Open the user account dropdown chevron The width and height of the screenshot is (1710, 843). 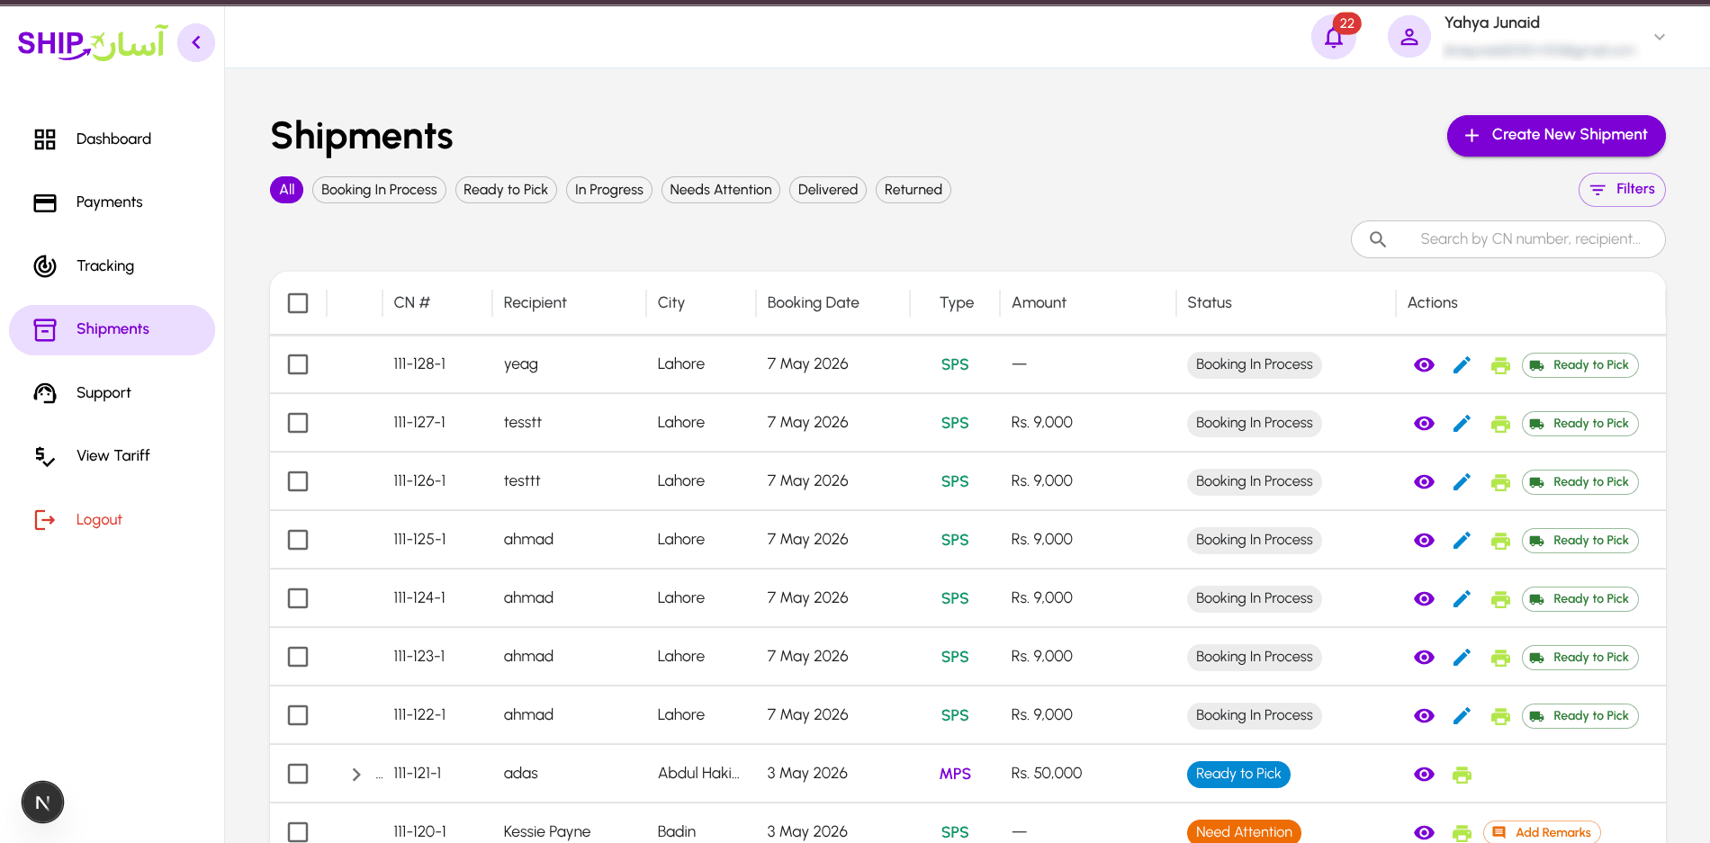(x=1660, y=37)
